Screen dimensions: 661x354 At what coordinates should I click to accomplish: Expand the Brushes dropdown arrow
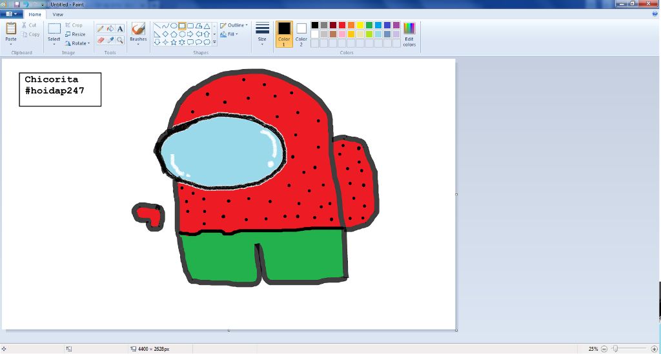pos(138,44)
